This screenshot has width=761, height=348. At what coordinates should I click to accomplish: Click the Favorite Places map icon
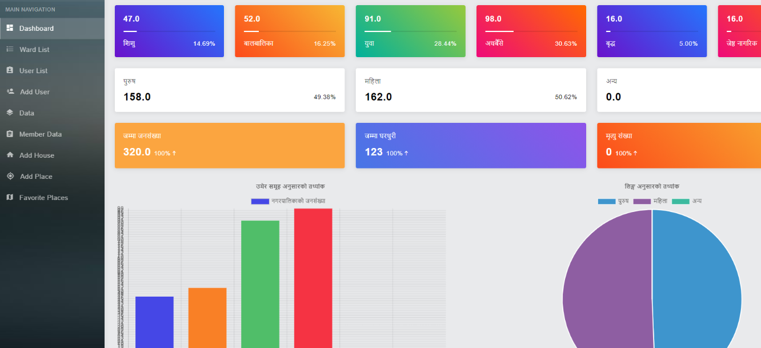[x=10, y=197]
